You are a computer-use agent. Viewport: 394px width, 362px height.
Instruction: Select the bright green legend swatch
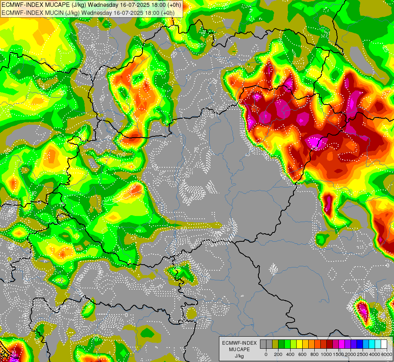(287, 344)
